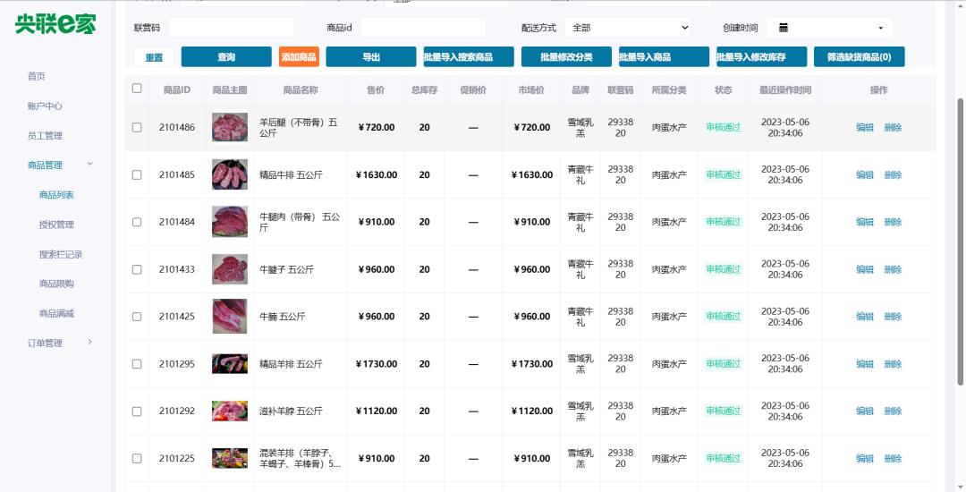This screenshot has height=492, width=966.
Task: Open 商品限购 in the sidebar
Action: (x=56, y=284)
